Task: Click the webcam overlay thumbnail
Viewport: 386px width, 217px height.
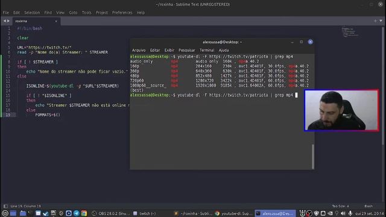Action: pos(341,110)
